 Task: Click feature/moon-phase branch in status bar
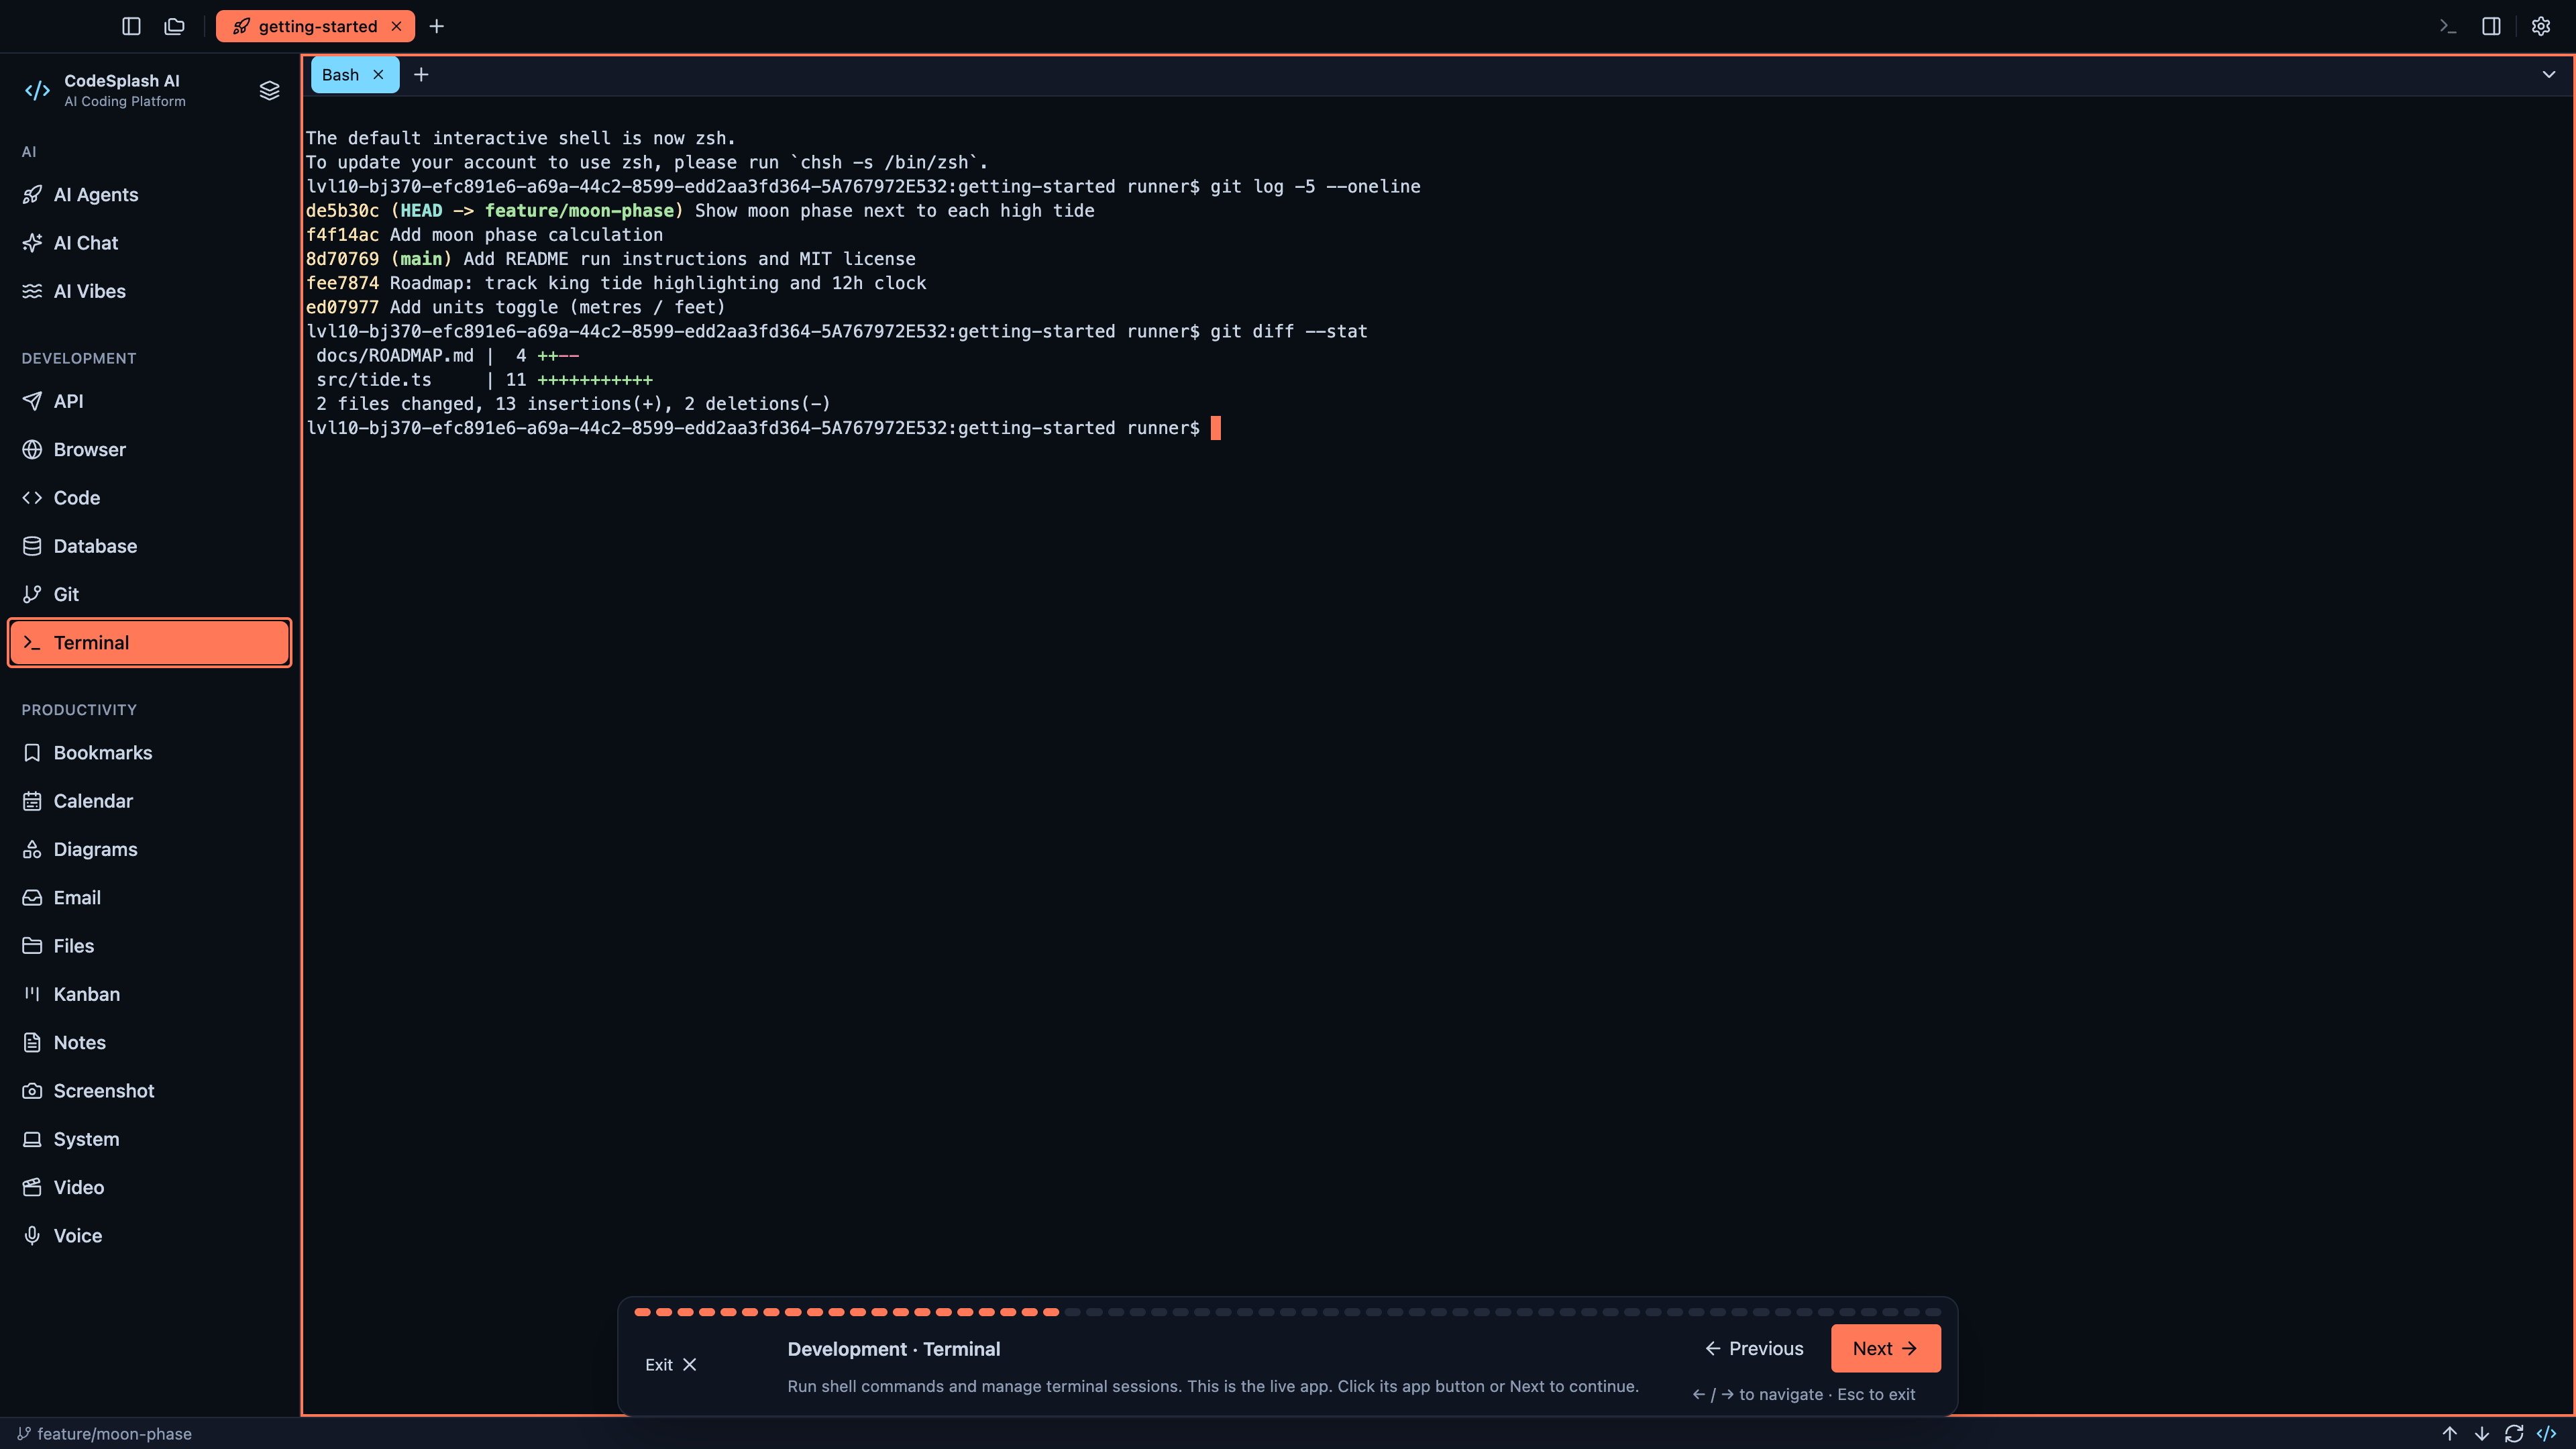pyautogui.click(x=104, y=1433)
